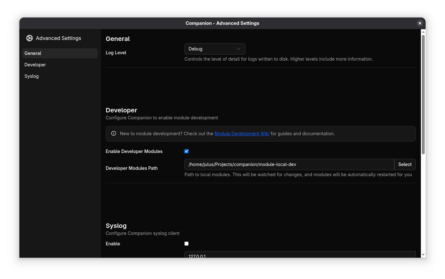Click the Advanced Settings gear icon

(x=29, y=38)
